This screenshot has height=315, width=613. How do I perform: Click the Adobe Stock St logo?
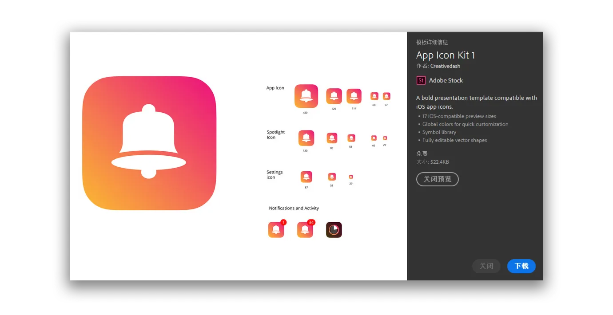pos(421,80)
